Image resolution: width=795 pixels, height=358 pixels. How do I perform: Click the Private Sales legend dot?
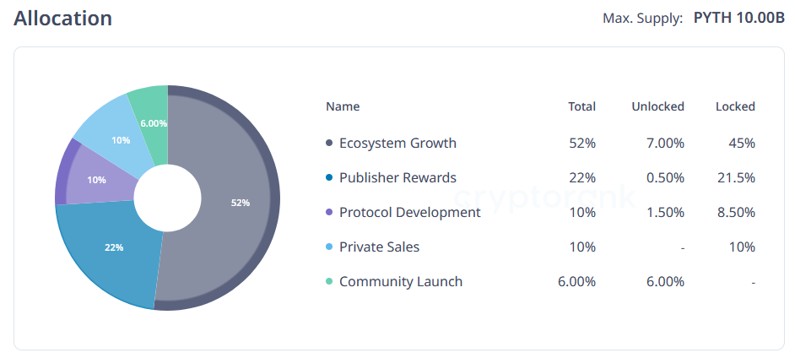(x=329, y=247)
